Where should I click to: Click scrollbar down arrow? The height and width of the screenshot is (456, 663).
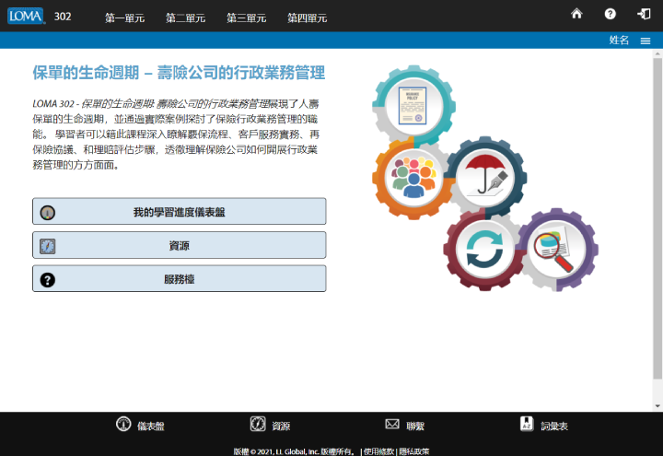(657, 406)
